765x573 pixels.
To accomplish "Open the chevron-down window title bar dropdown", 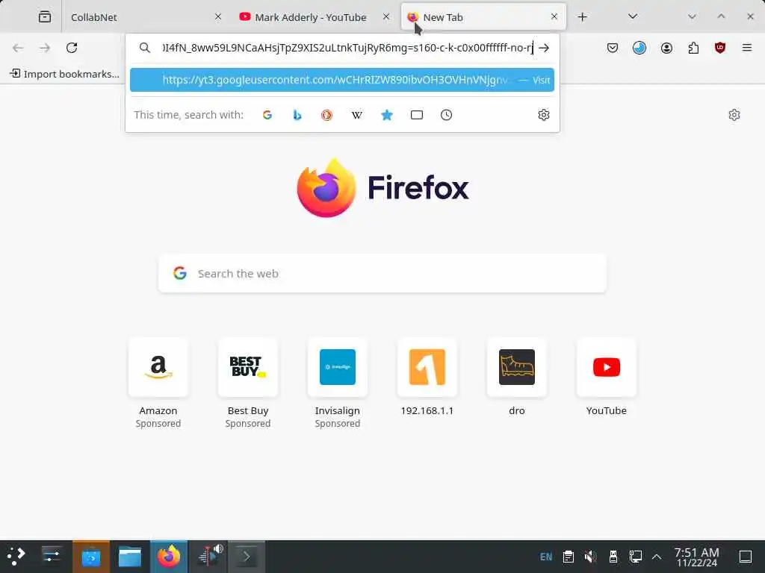I will coord(692,16).
